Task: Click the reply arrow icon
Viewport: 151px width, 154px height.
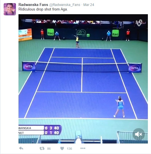Action: tap(21, 148)
